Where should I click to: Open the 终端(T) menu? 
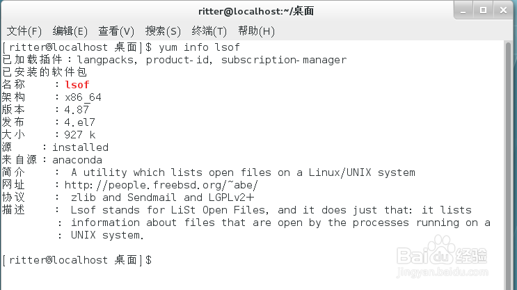(209, 31)
